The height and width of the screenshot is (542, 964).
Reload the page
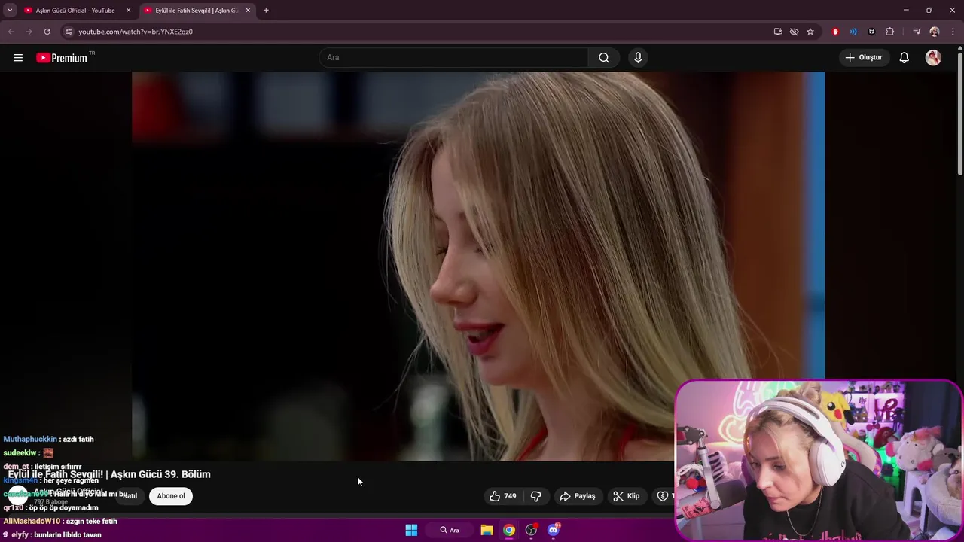pos(47,32)
